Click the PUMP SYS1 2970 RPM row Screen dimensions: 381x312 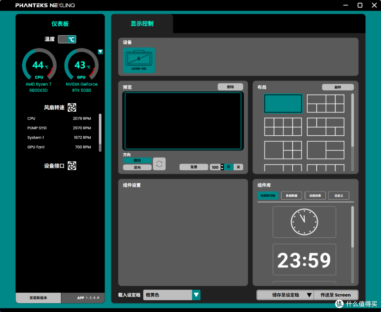pyautogui.click(x=59, y=128)
